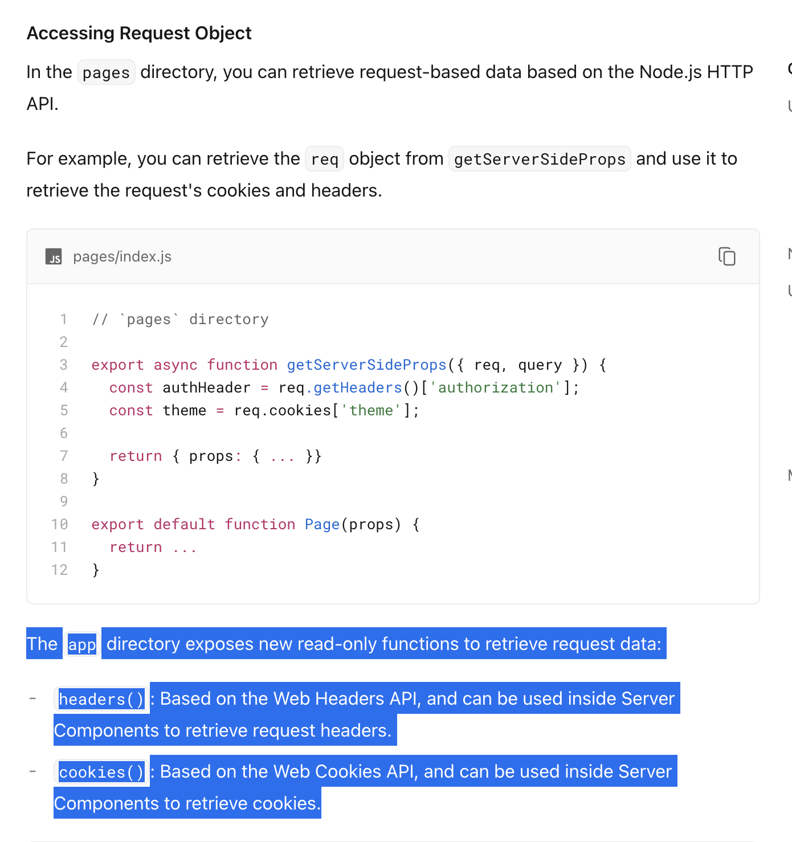
Task: Click the 'Page' function name in line 10
Action: coord(322,524)
